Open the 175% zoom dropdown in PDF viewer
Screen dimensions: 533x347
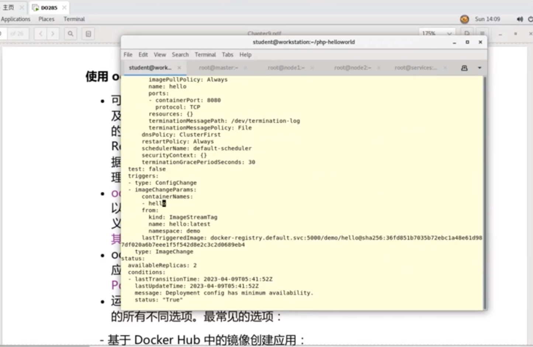(437, 34)
